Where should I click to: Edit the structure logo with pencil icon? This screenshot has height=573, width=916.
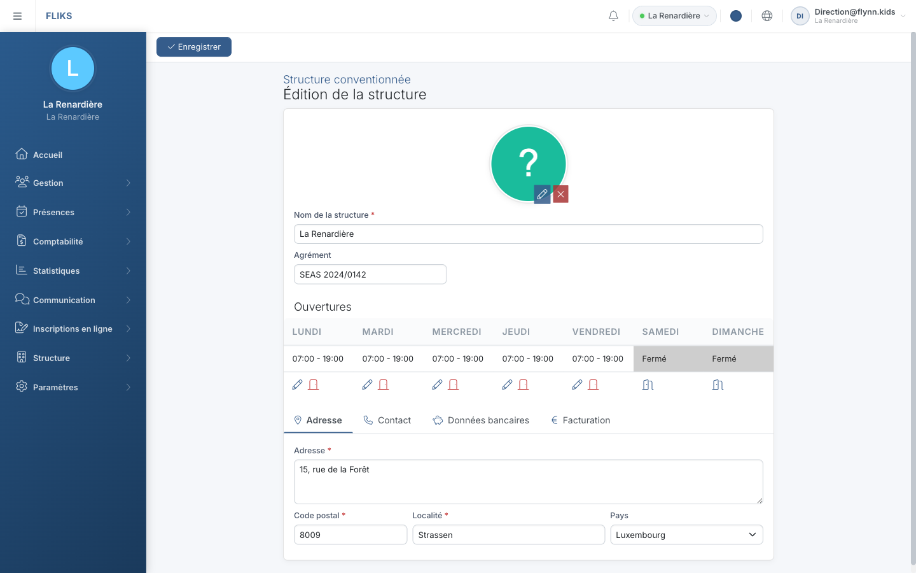point(542,194)
